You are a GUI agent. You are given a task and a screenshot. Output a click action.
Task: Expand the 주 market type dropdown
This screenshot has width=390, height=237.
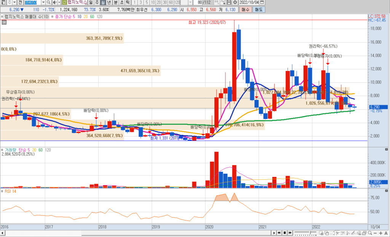tap(14, 2)
